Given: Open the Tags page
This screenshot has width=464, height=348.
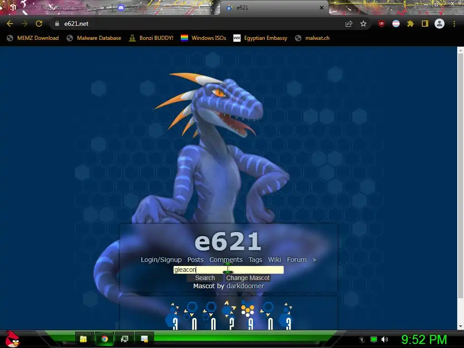Looking at the screenshot, I should click(255, 260).
